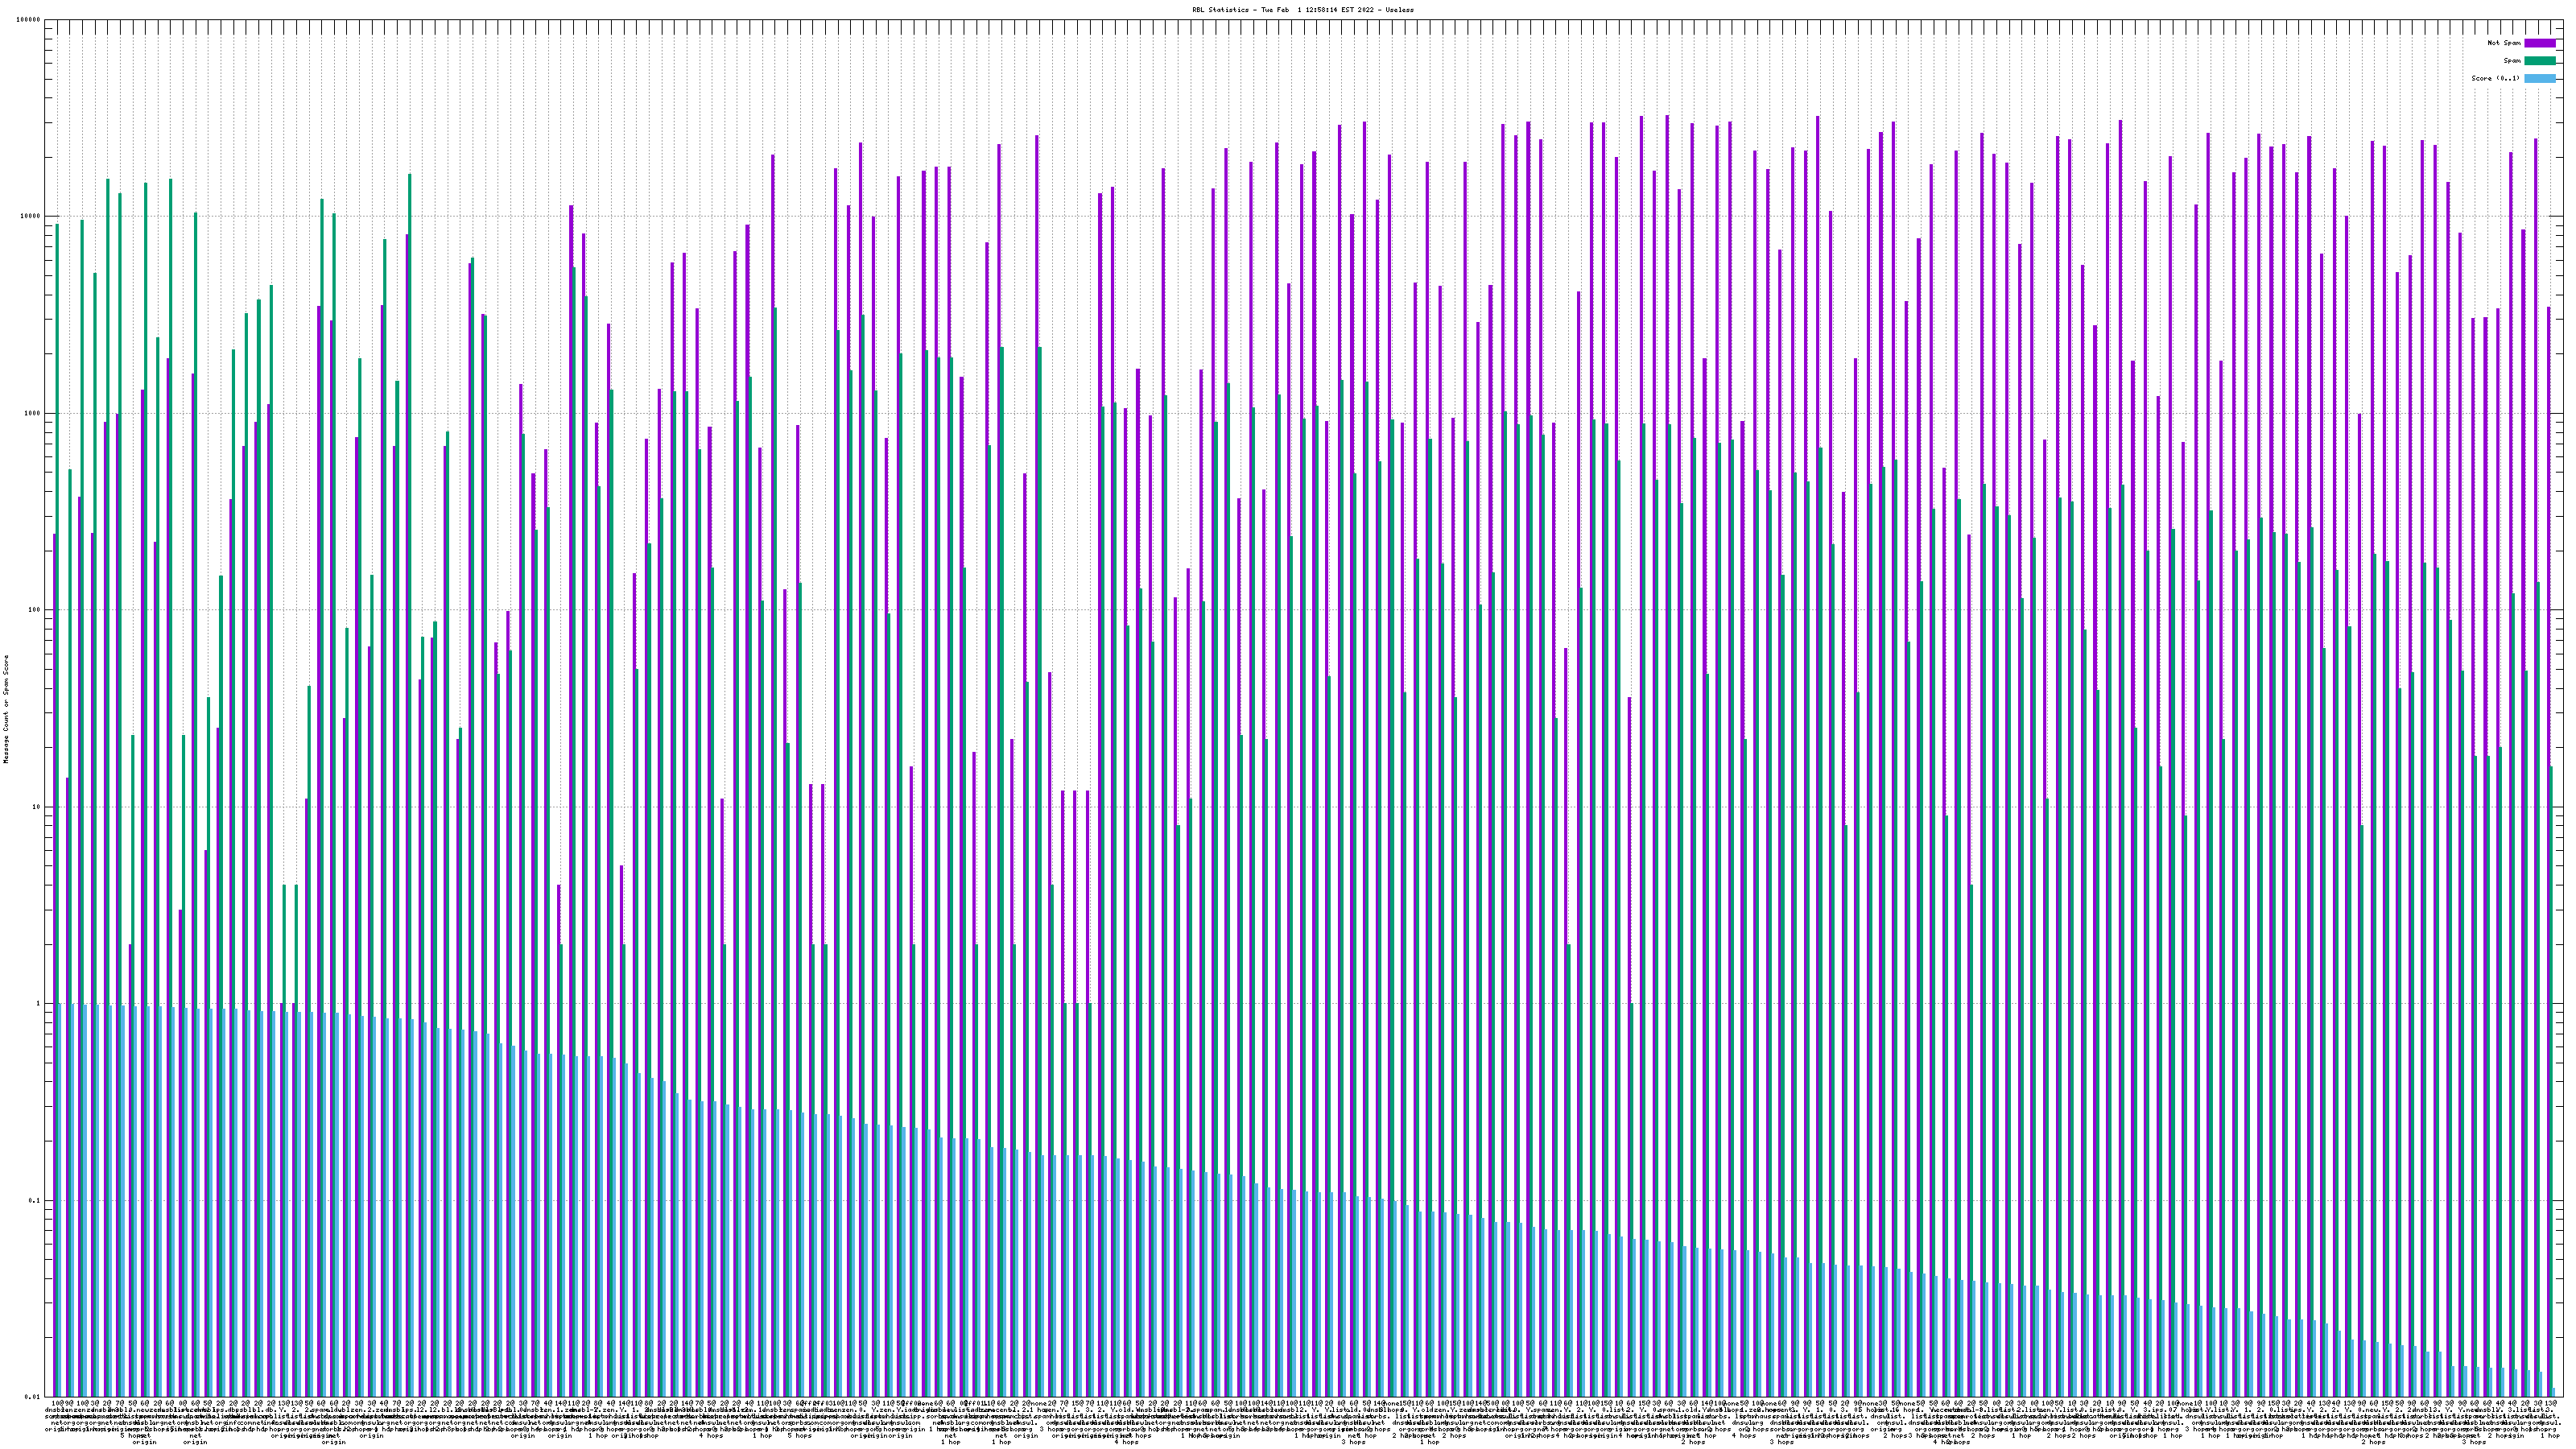
Task: Click the word 'Useless' in the title
Action: (1400, 10)
